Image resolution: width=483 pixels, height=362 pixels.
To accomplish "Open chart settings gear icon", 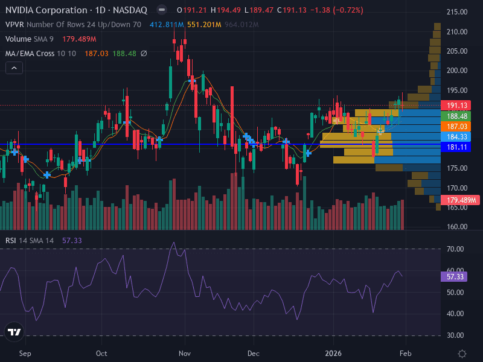I will (462, 354).
